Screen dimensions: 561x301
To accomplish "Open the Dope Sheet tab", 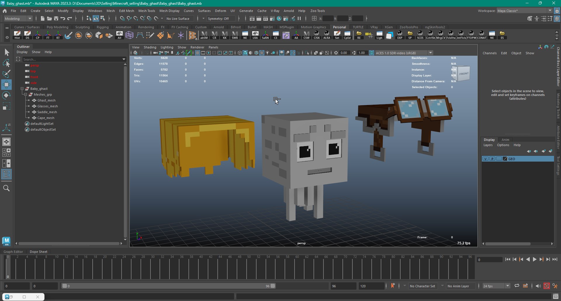I will tap(38, 251).
